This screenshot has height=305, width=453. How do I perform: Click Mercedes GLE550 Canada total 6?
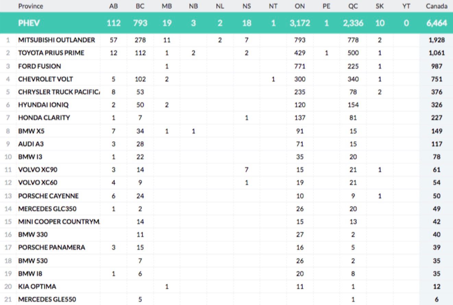pyautogui.click(x=437, y=300)
